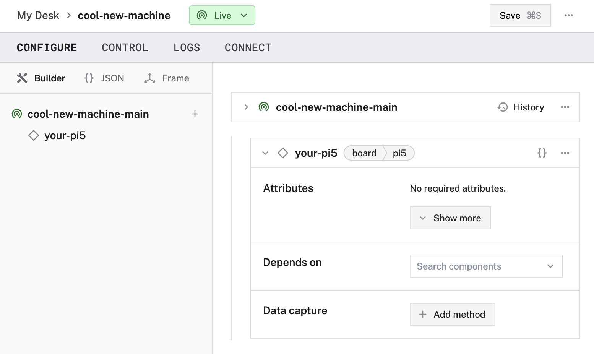This screenshot has width=594, height=354.
Task: Click the diamond icon on your-pi5 card header
Action: pos(283,153)
